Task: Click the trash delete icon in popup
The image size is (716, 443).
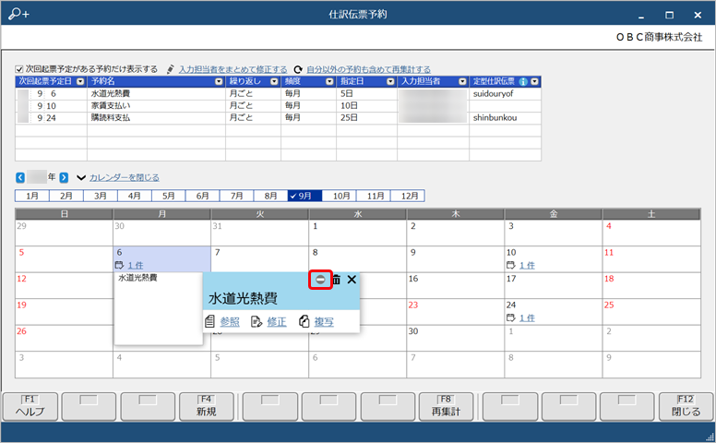Action: (x=336, y=280)
